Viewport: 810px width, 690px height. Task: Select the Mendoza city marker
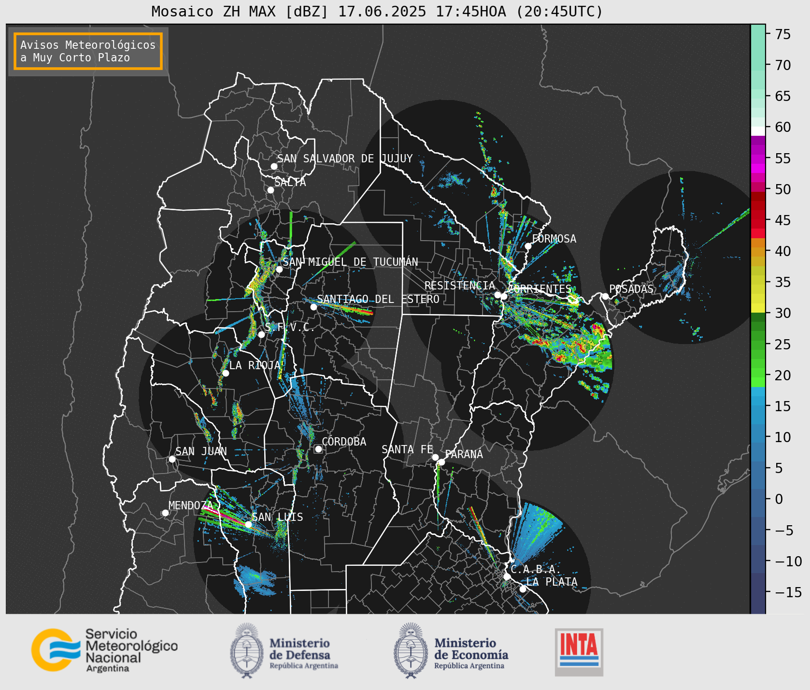[165, 513]
